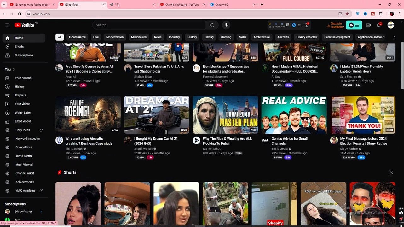Screen dimensions: 404x227
Task: Dismiss the Shorts shelf with X
Action: [x=391, y=172]
